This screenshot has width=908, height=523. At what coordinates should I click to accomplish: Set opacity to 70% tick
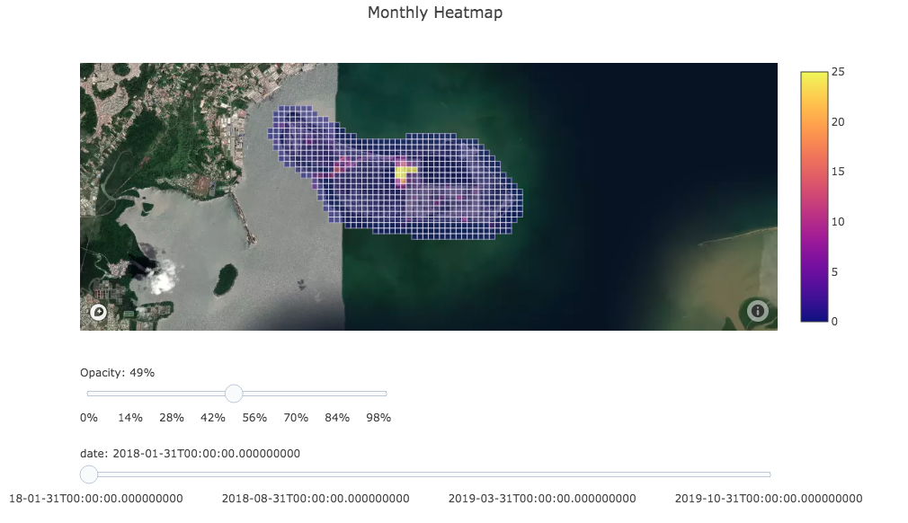pos(296,418)
